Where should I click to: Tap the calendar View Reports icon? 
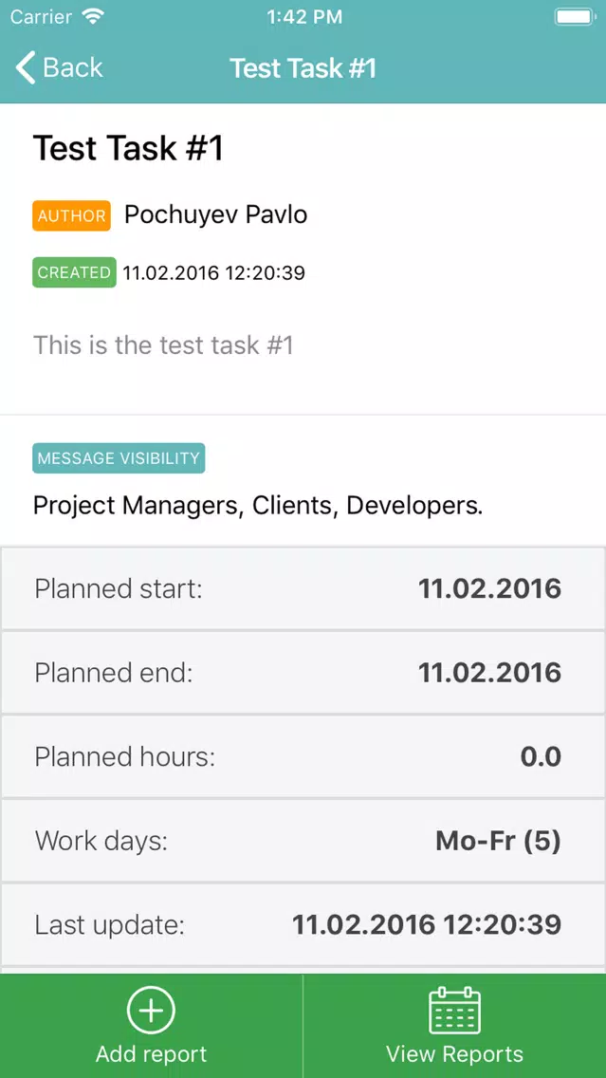point(454,1010)
